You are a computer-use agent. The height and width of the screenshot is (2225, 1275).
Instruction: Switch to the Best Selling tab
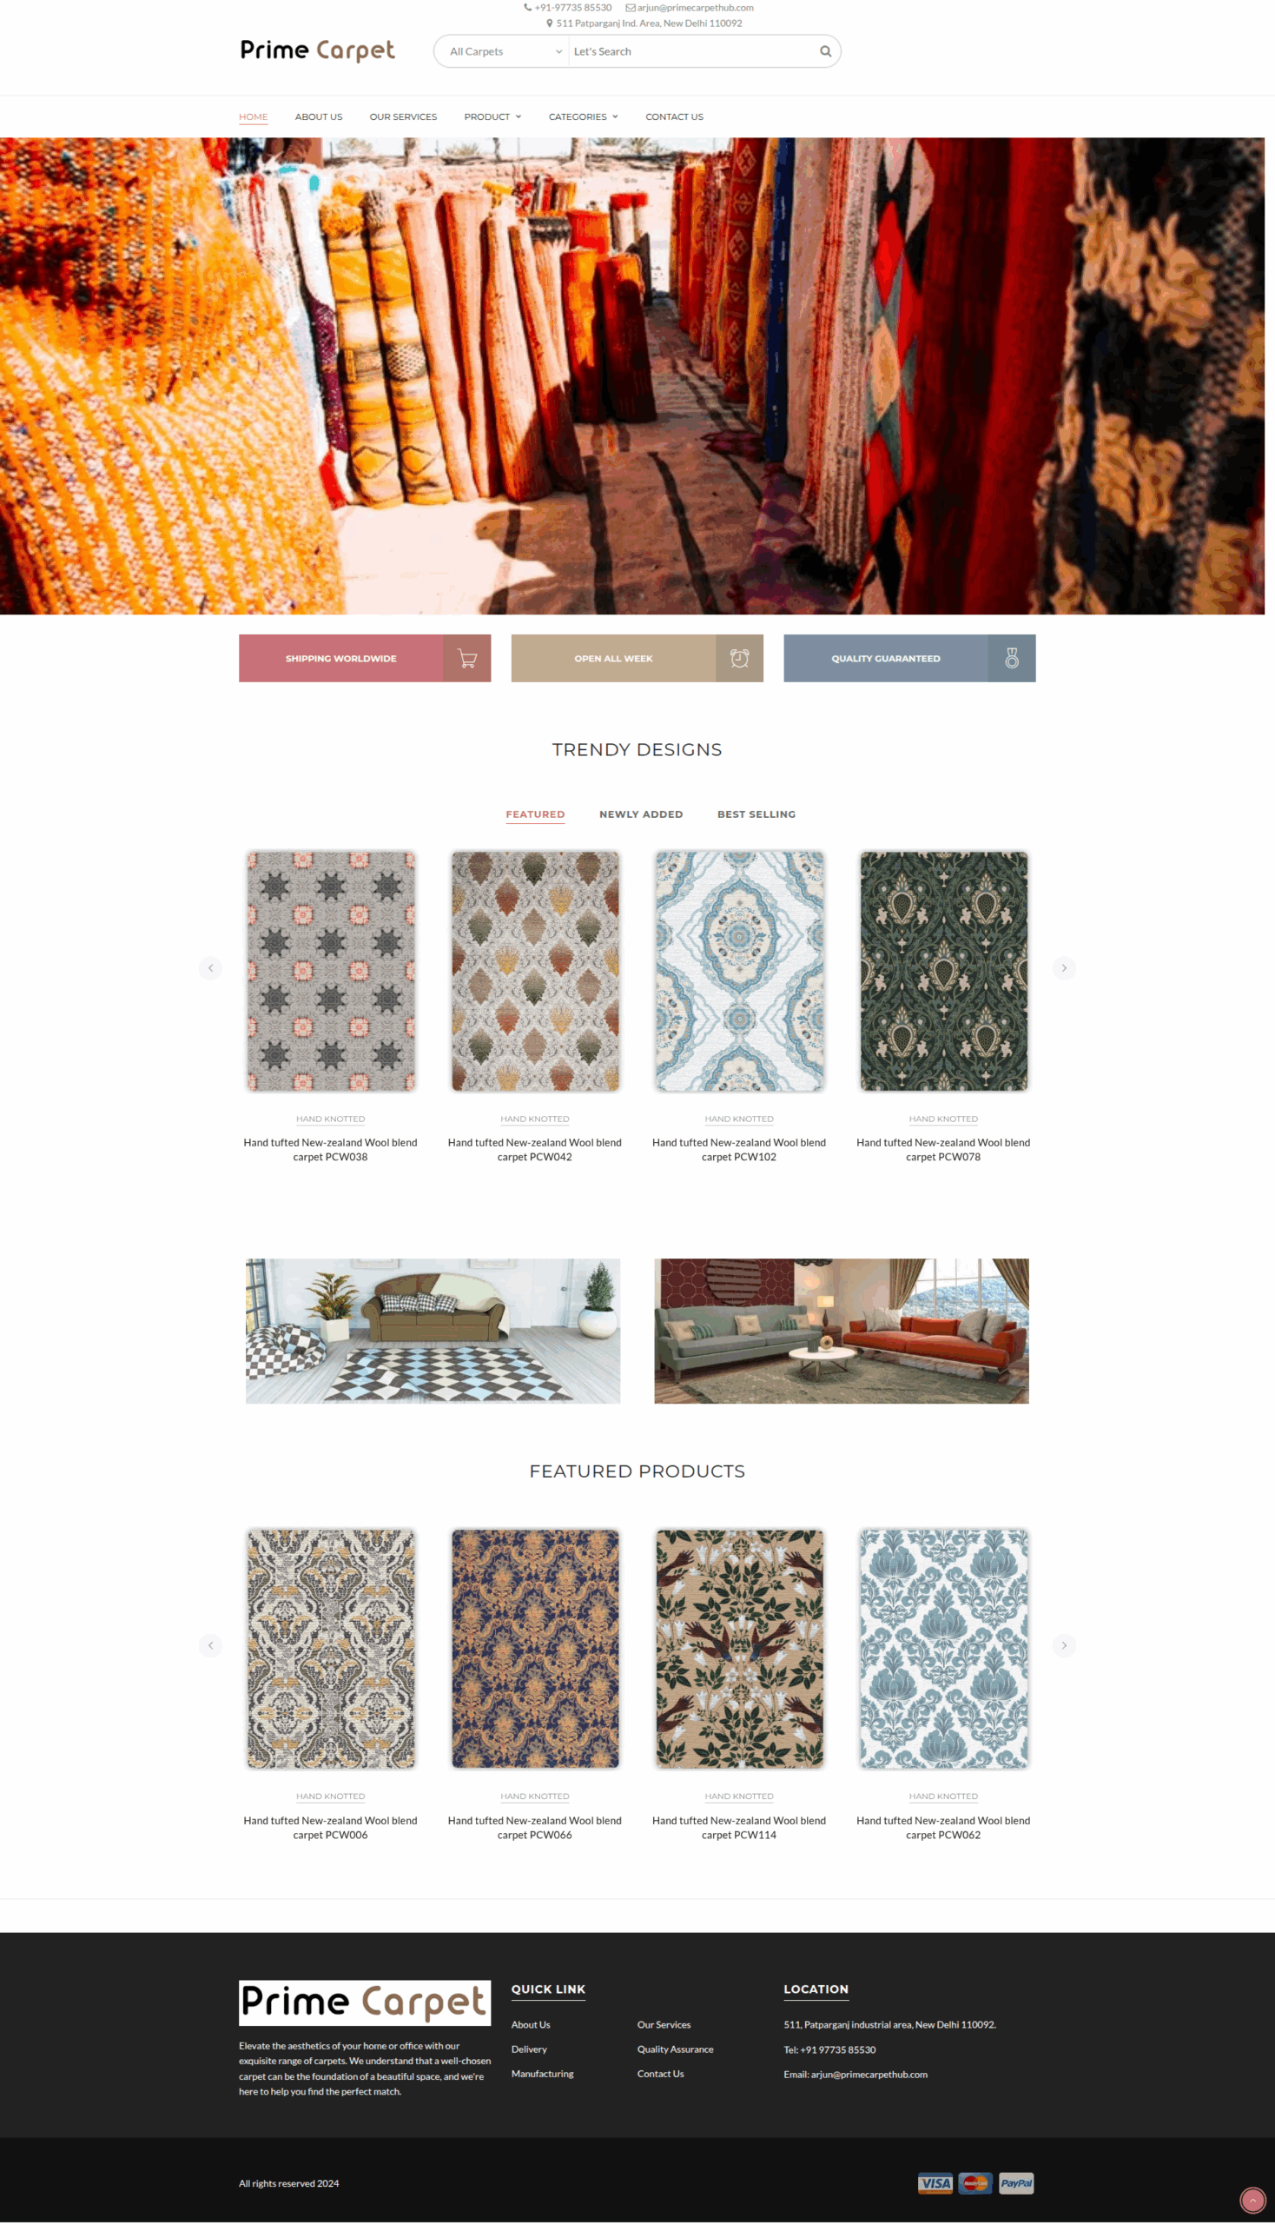(756, 814)
